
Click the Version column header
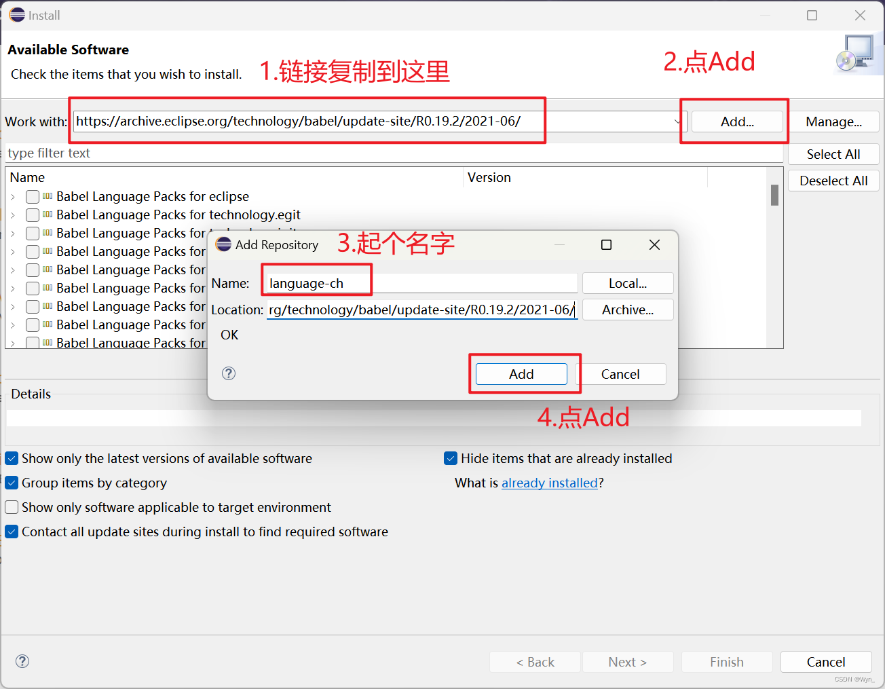coord(585,177)
